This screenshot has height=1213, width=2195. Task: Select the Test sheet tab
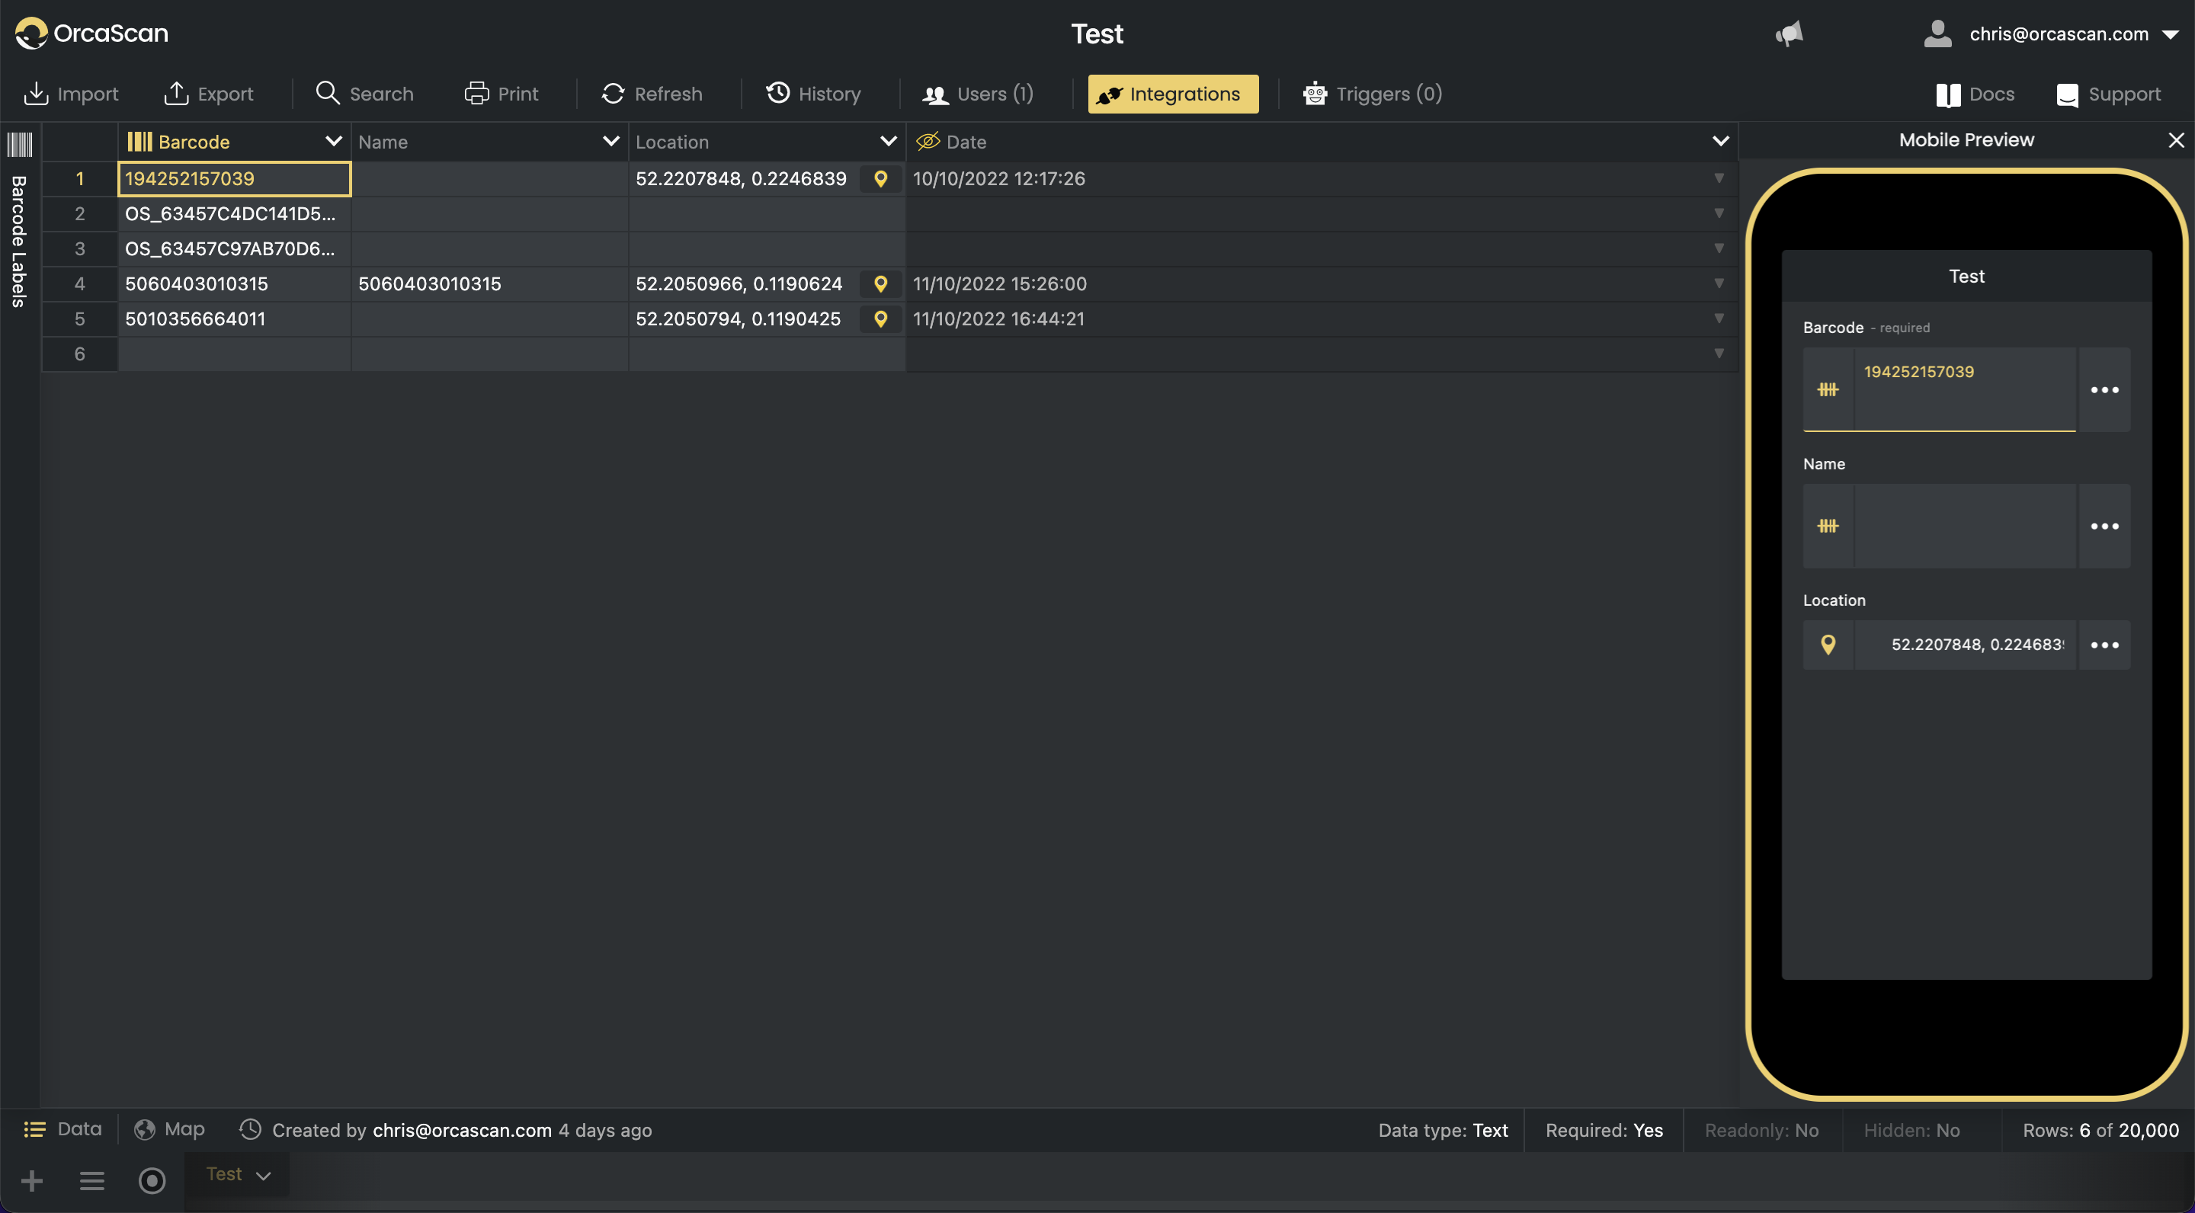point(225,1175)
